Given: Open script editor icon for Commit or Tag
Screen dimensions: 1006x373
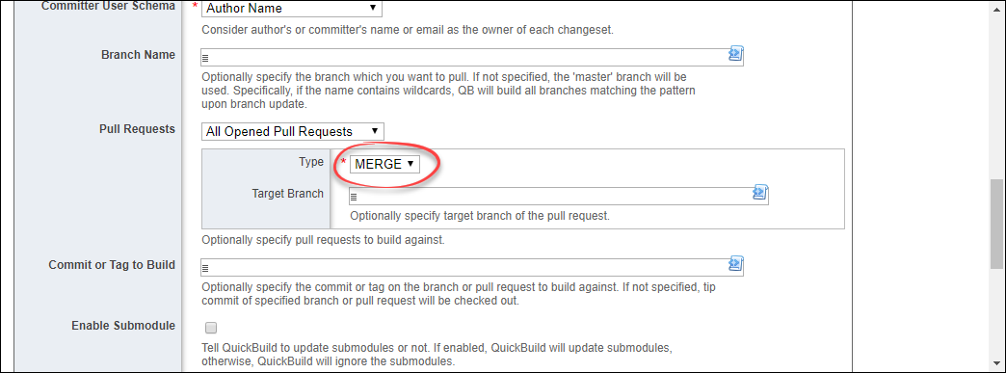Looking at the screenshot, I should (735, 263).
